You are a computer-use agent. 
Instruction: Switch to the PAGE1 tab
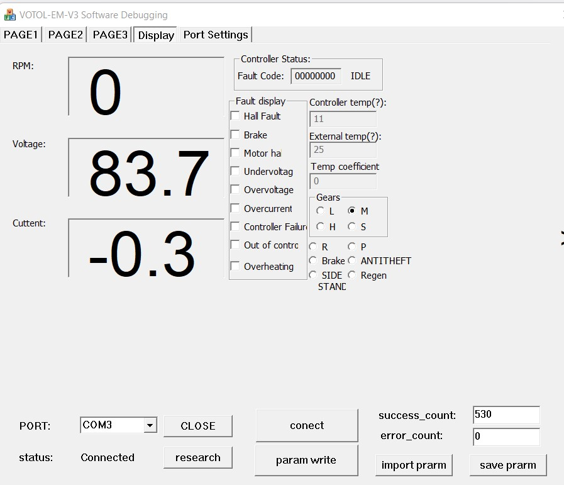21,35
